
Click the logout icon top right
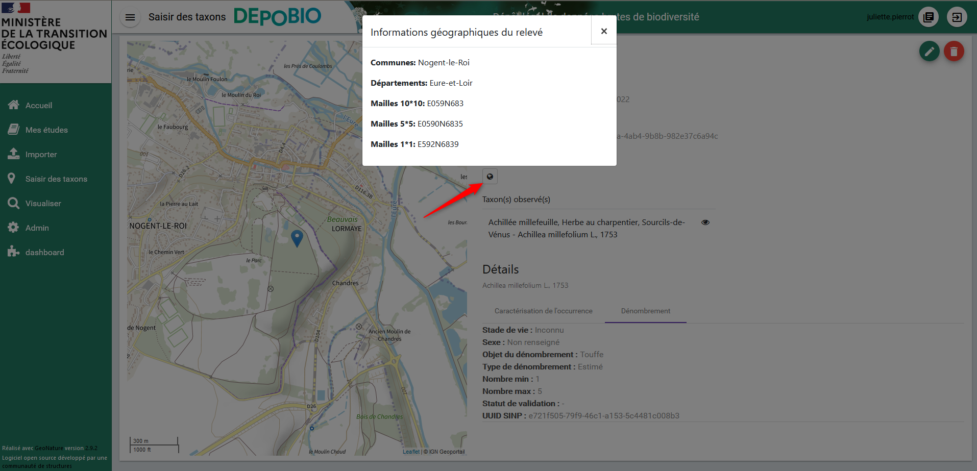[x=957, y=17]
